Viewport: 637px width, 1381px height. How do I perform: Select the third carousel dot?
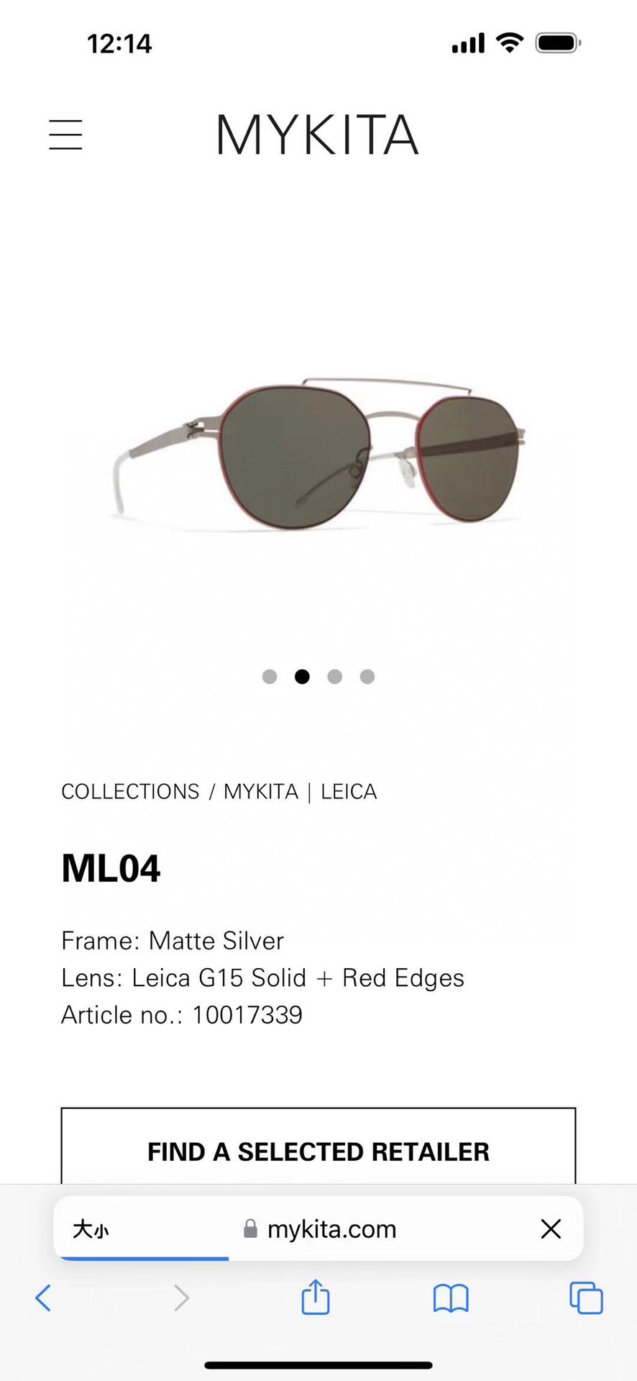tap(334, 676)
